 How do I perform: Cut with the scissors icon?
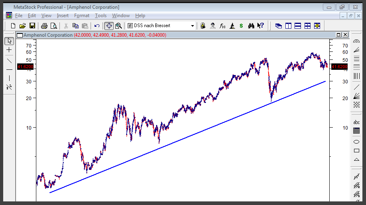pyautogui.click(x=66, y=26)
